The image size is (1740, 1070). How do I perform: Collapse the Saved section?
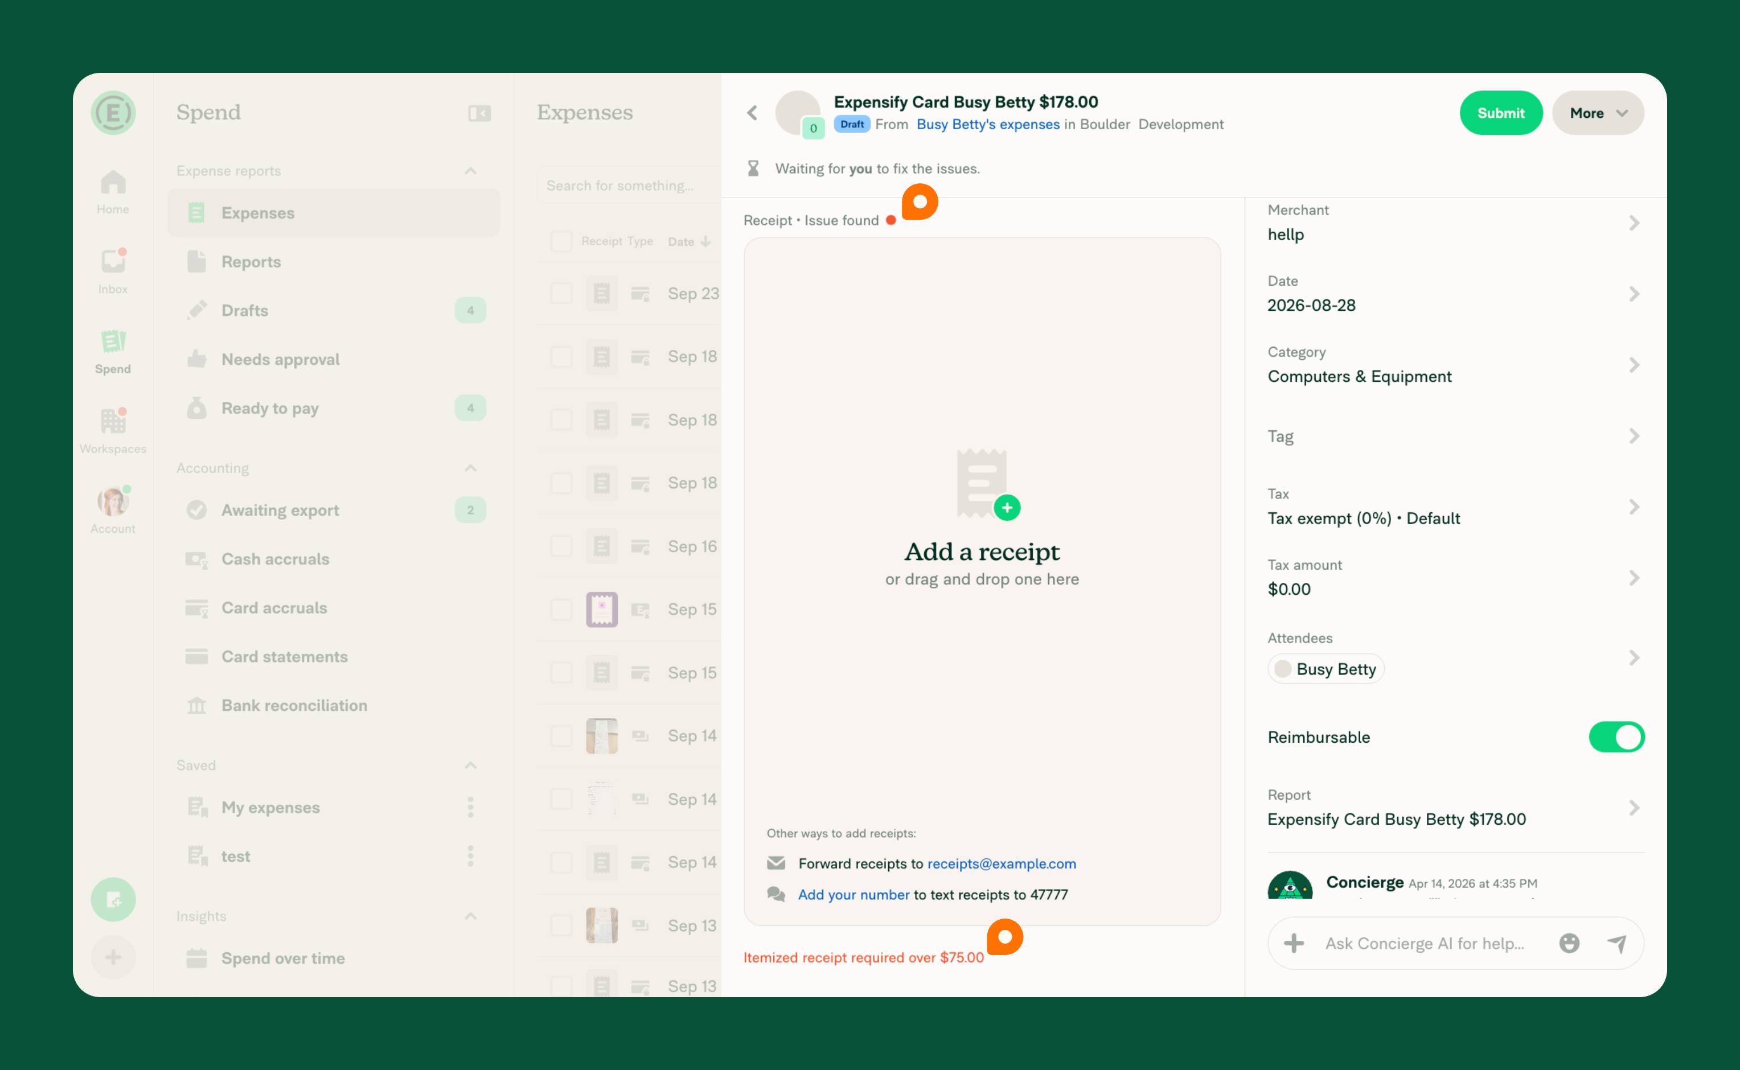(471, 765)
